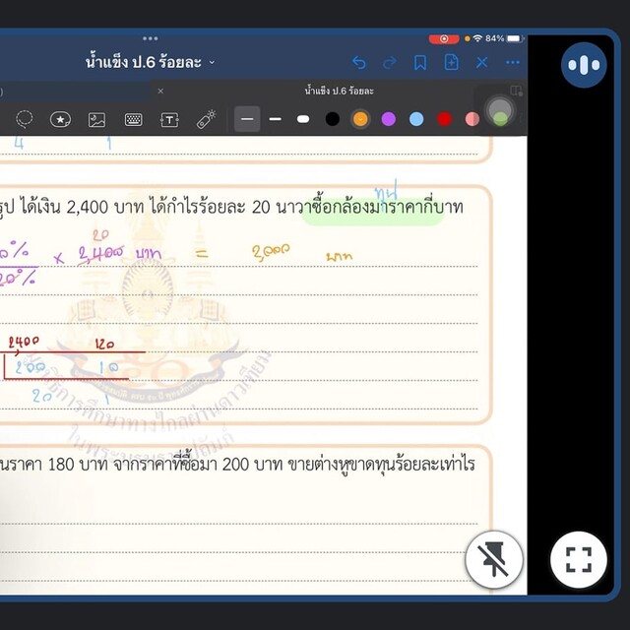The height and width of the screenshot is (630, 630).
Task: Tap the highlighted text ซื้อกล้องมาราคากี่บาท
Action: click(387, 208)
